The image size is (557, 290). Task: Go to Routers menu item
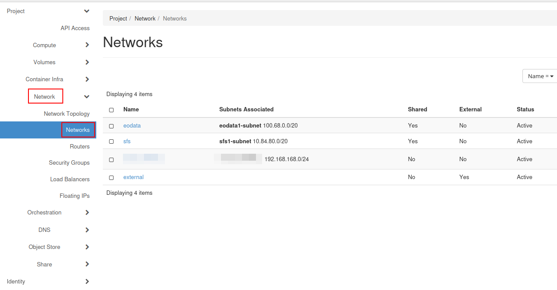80,146
